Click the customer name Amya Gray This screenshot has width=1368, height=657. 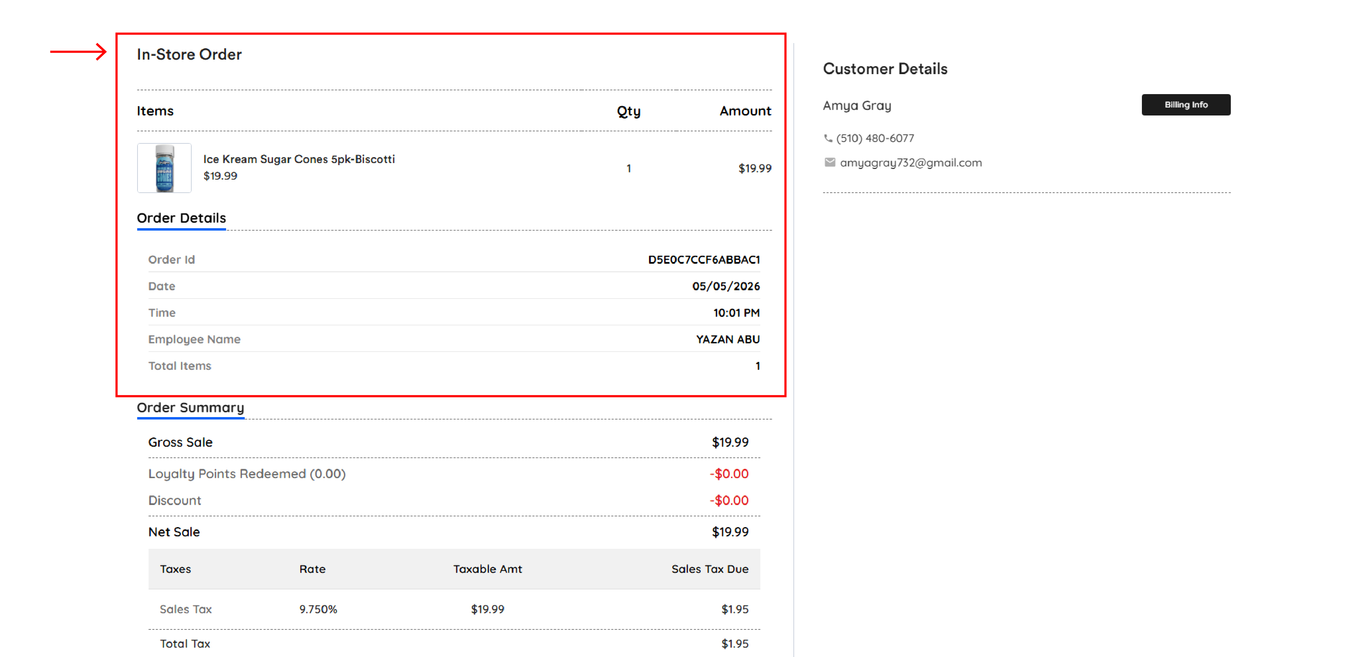click(857, 105)
